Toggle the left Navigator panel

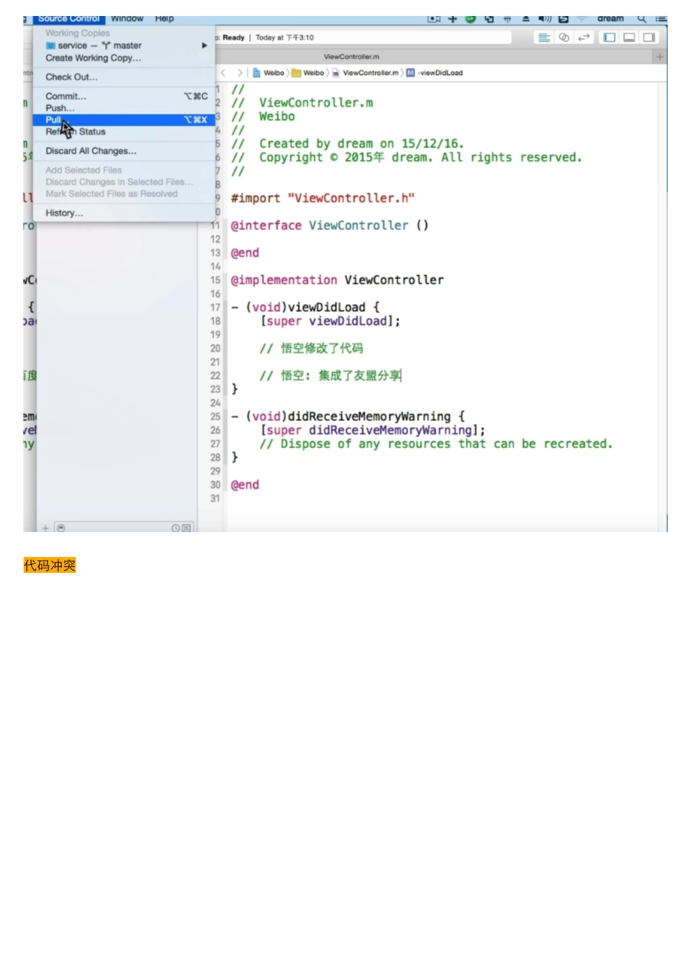[610, 38]
